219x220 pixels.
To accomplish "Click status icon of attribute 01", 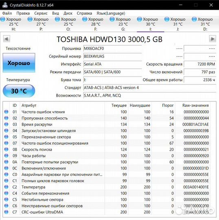I will pos(6,112).
